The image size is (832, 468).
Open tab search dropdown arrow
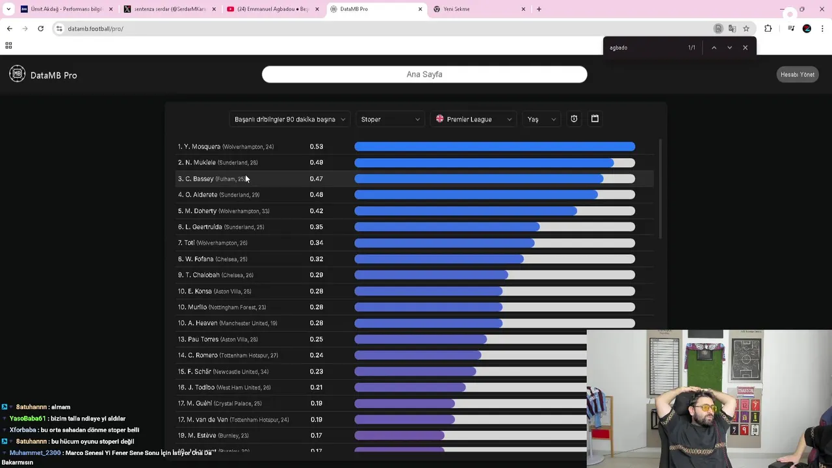pos(8,9)
